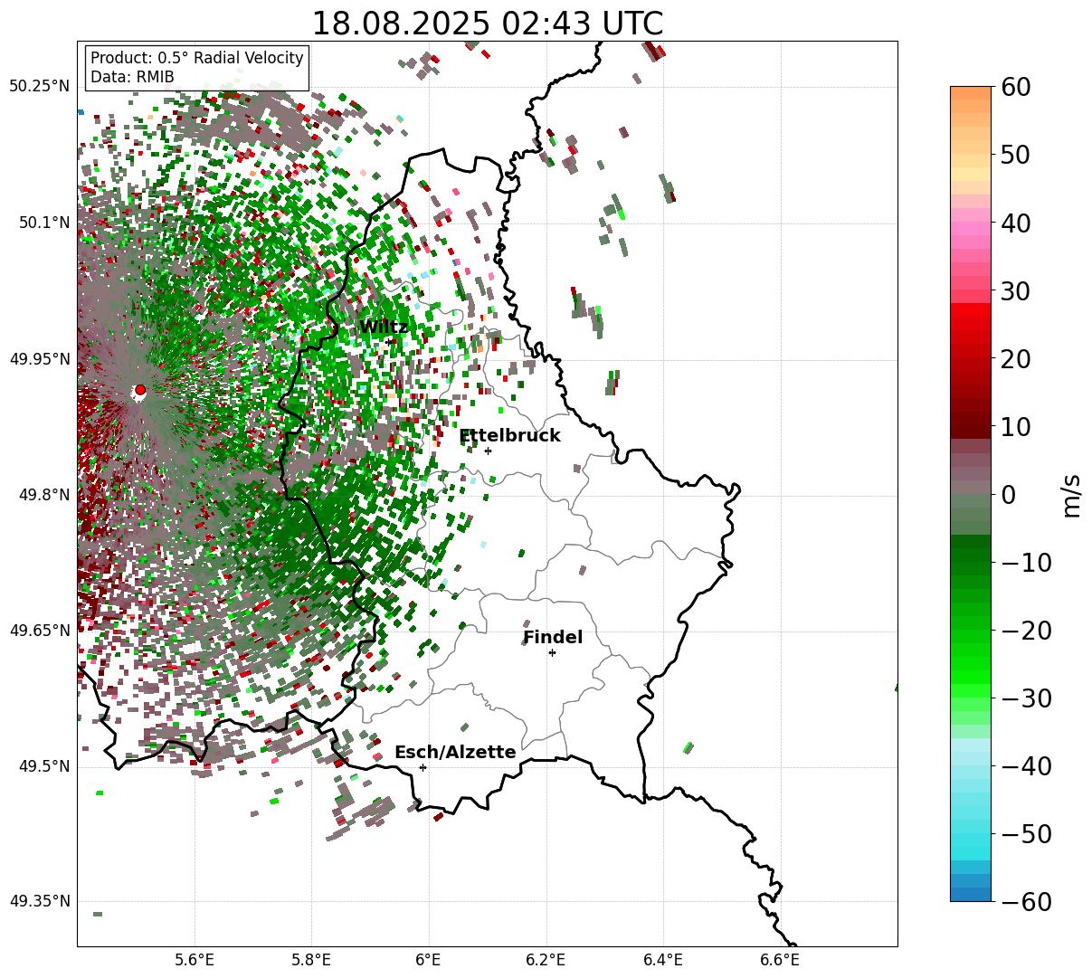This screenshot has width=1092, height=978.
Task: Click the 6.6°E longitude tick label
Action: coord(780,959)
